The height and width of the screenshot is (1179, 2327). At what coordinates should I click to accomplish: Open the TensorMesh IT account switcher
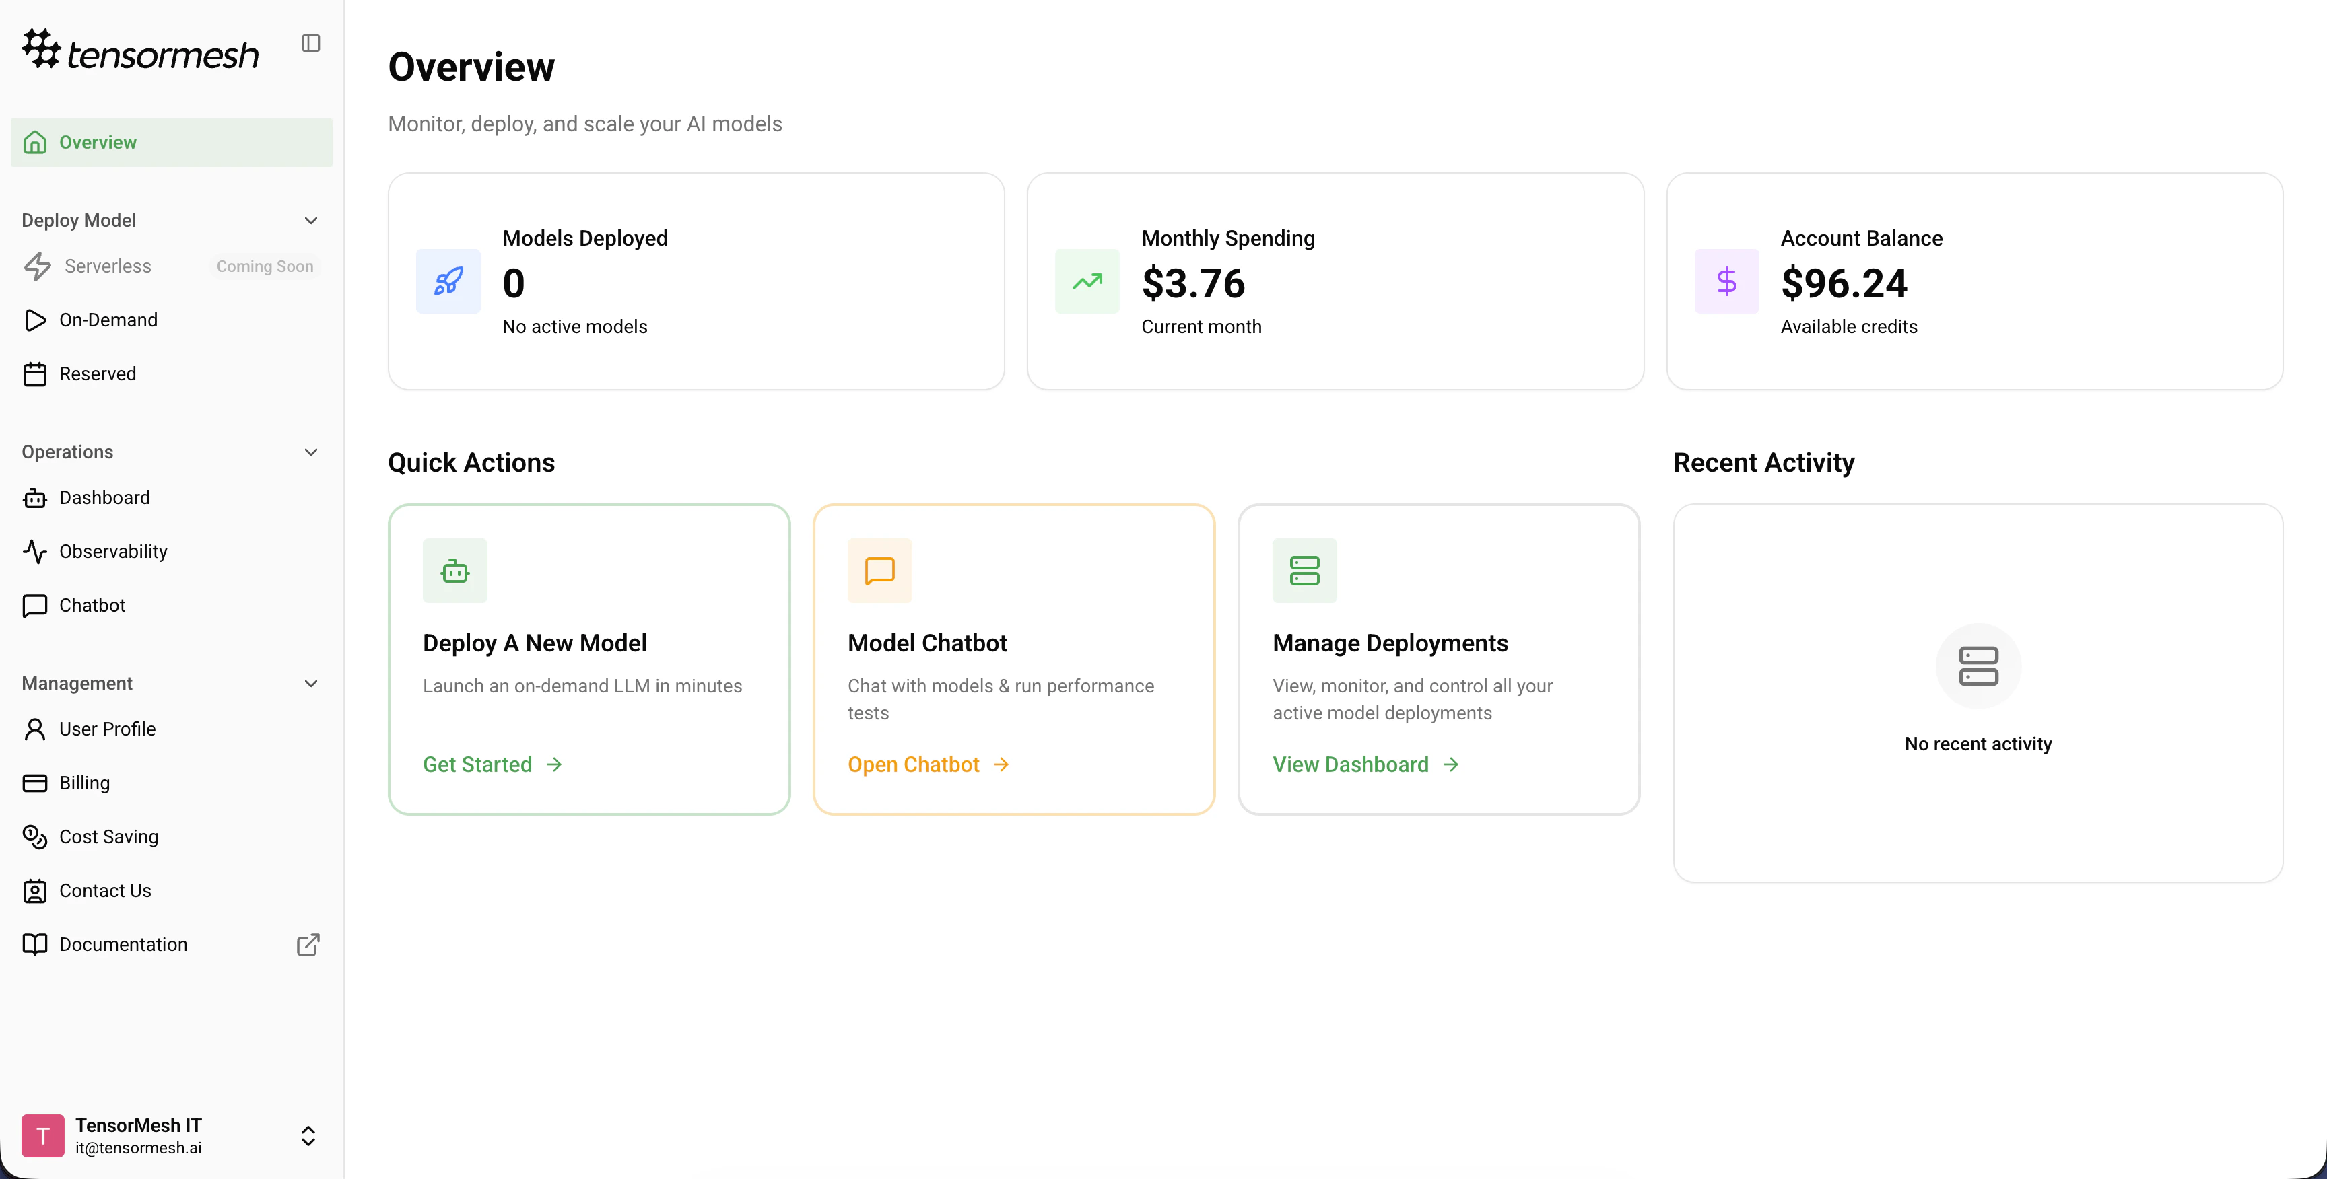[308, 1136]
